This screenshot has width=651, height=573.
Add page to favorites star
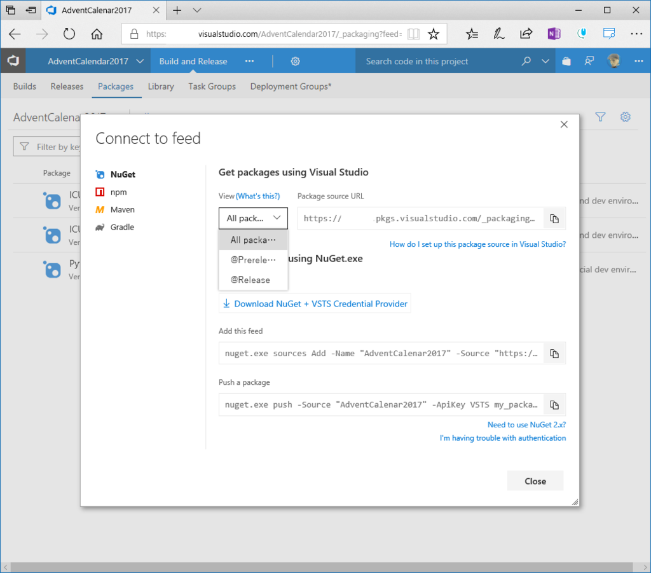pyautogui.click(x=434, y=34)
